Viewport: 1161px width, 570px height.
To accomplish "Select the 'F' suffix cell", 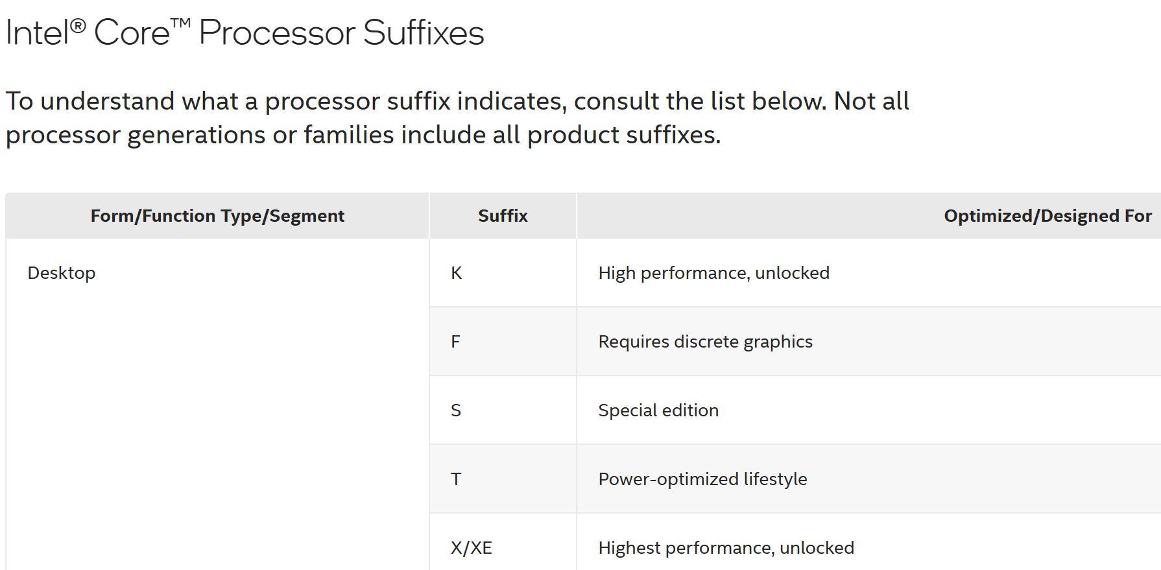I will click(456, 342).
